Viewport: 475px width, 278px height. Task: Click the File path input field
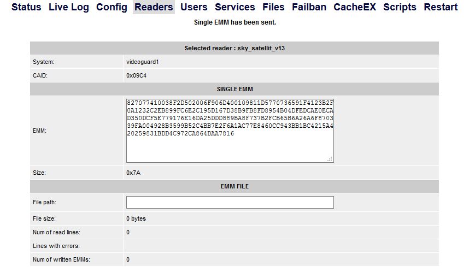click(230, 202)
